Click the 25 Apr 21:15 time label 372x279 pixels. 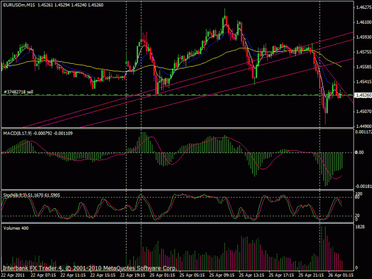tap(311, 275)
